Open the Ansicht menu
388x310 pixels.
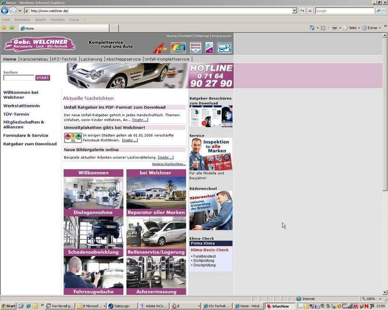tap(40, 20)
